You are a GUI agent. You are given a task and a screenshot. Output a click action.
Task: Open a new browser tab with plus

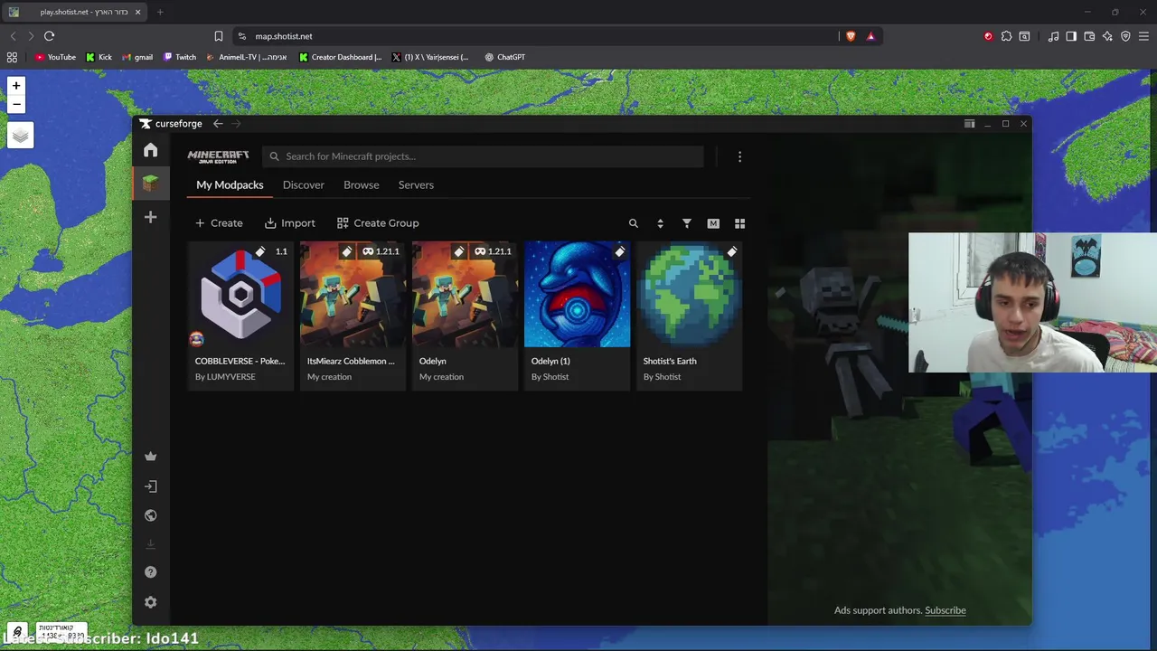pyautogui.click(x=160, y=12)
